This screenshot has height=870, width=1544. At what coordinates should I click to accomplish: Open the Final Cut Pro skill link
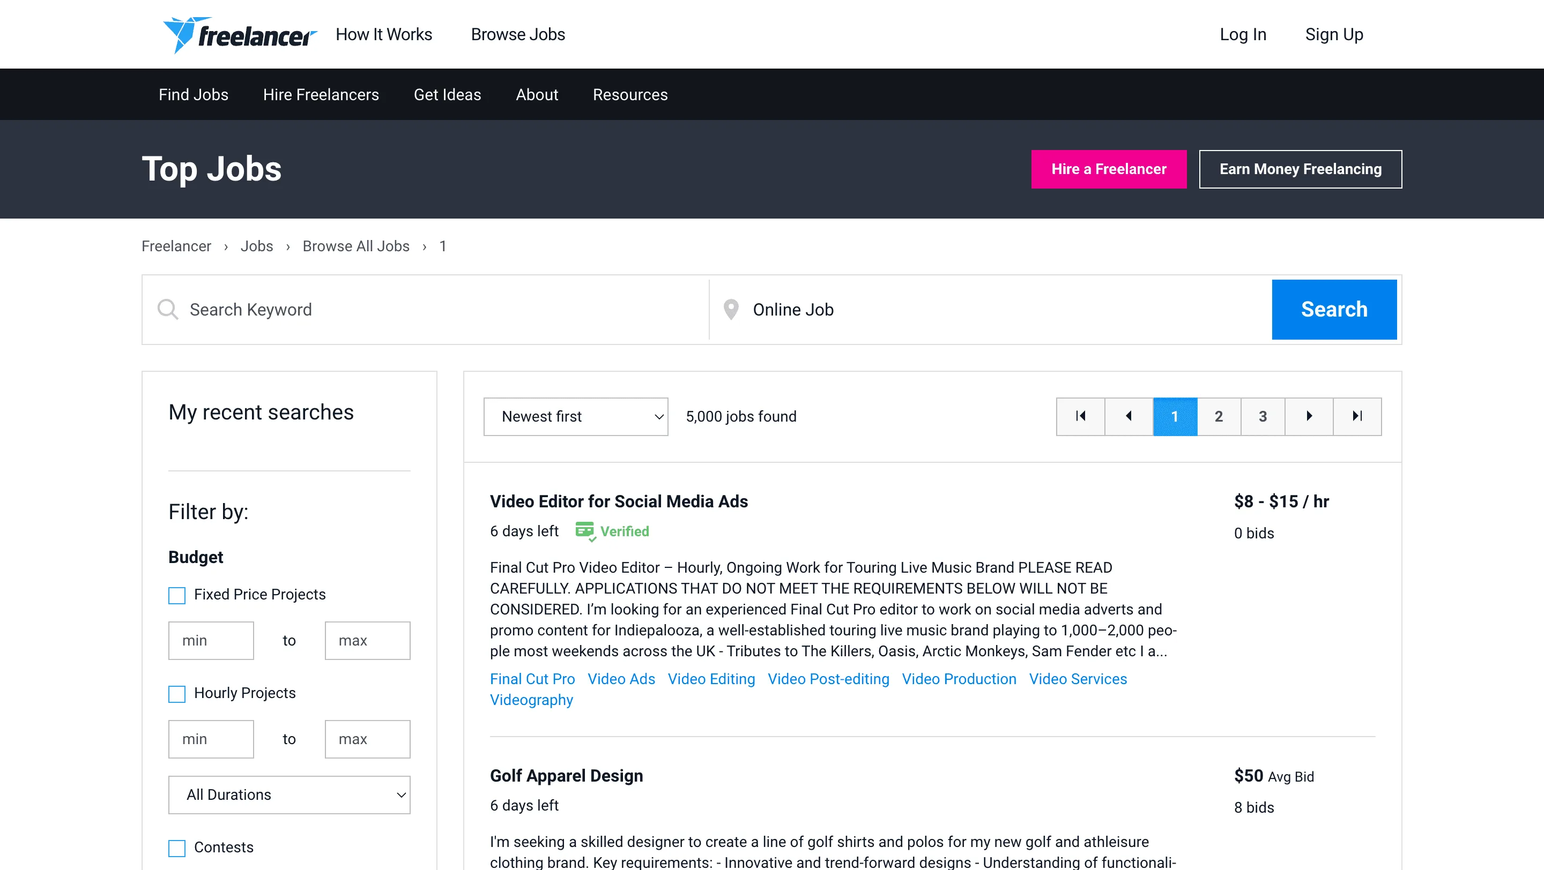point(532,679)
